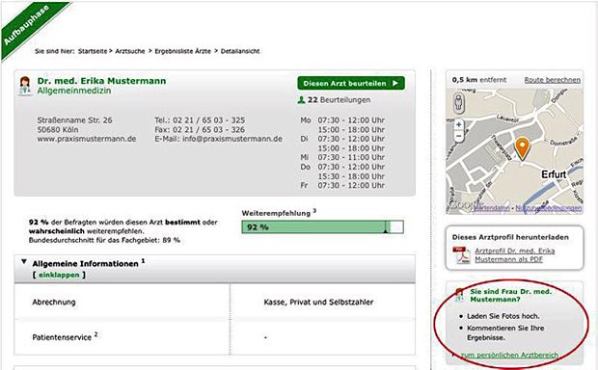This screenshot has width=598, height=370.
Task: Click 'Kommentieren Sie Ihre Ergebnisse.' bullet item
Action: 505,332
